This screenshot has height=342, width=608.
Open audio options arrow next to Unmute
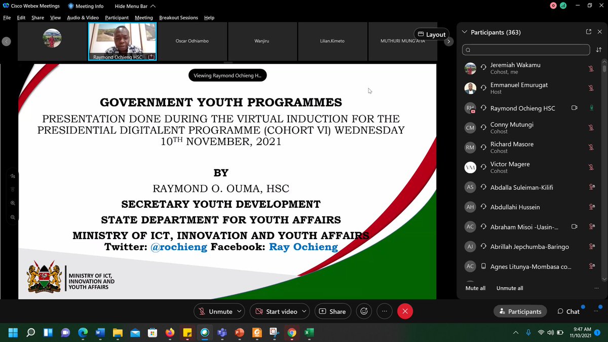click(240, 311)
